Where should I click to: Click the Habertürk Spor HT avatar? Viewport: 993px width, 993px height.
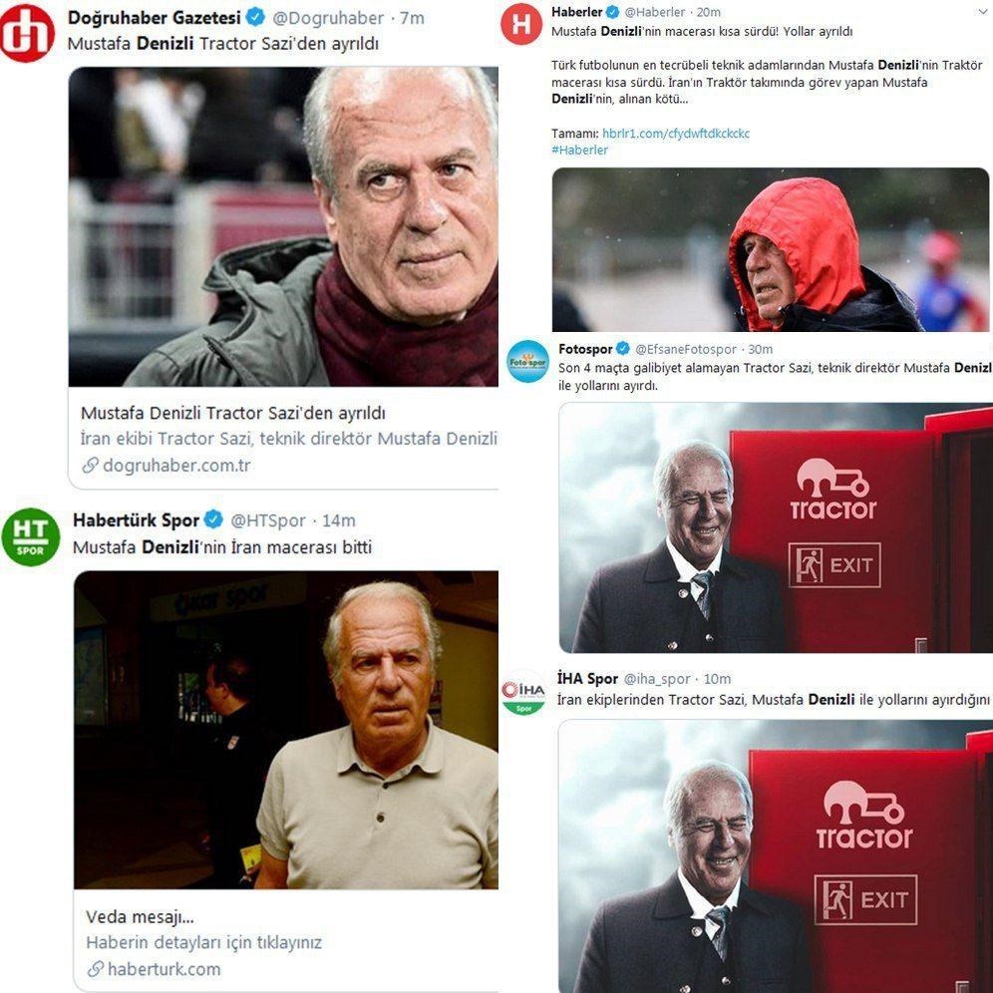[x=30, y=536]
